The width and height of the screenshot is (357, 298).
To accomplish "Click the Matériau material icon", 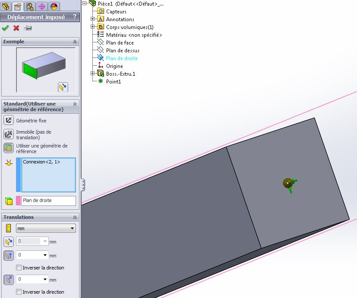I will [100, 35].
